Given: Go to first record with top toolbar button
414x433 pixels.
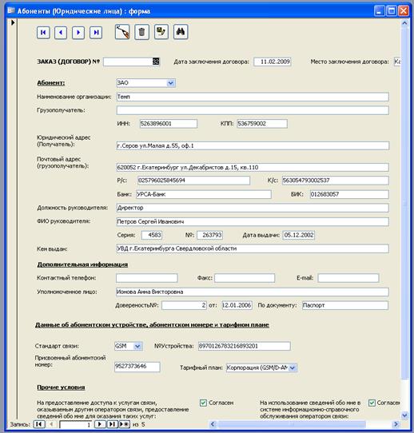Looking at the screenshot, I should tap(43, 33).
